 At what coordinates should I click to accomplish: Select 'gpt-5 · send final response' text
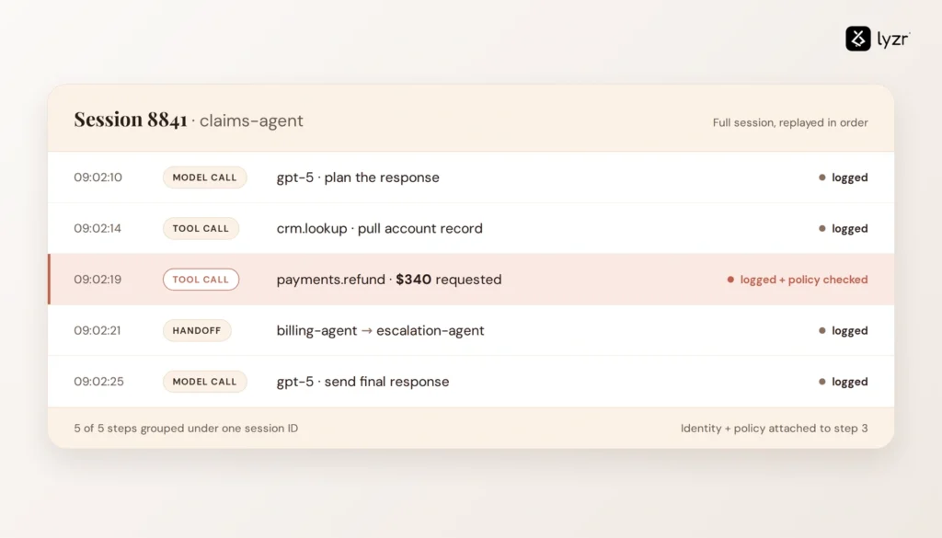coord(362,382)
